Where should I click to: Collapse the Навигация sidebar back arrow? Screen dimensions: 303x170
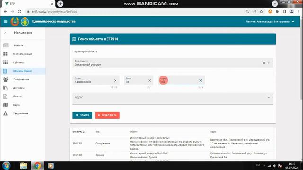point(5,33)
